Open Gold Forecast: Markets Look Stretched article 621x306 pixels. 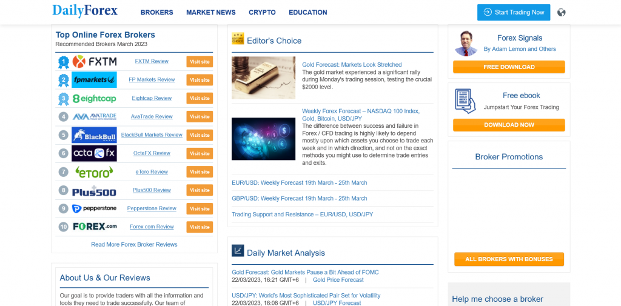[x=352, y=64]
